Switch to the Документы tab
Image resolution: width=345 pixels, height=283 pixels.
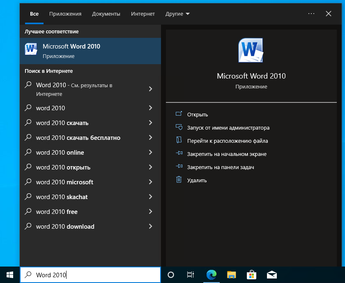coord(106,14)
